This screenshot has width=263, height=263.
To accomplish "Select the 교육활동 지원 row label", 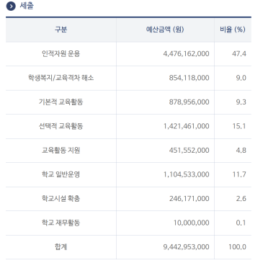I will pos(61,151).
